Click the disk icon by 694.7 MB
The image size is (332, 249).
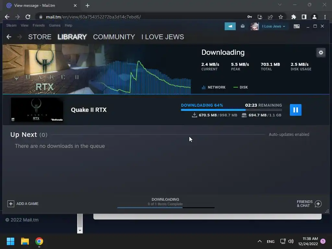click(x=244, y=115)
